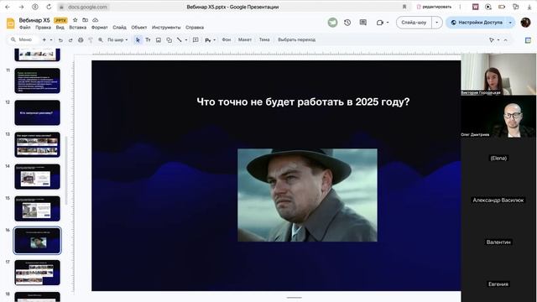
Task: Open the camera meeting dropdown arrow
Action: tap(388, 23)
